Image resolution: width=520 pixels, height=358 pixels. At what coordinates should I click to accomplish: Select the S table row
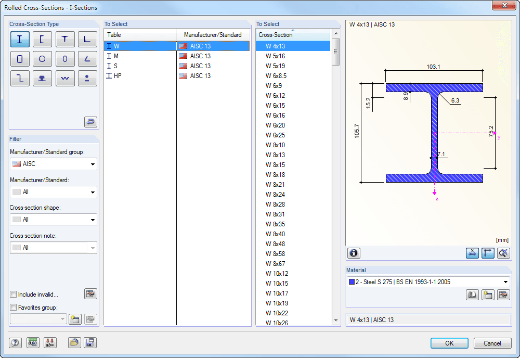(x=177, y=66)
